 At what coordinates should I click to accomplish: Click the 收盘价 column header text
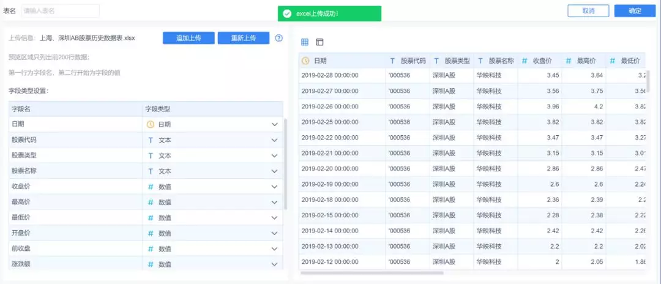[x=542, y=61]
